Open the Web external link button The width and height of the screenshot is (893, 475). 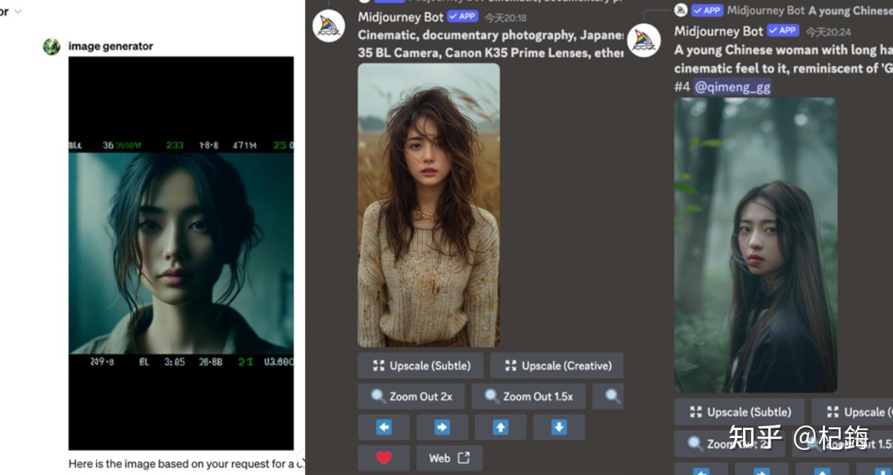pos(450,458)
